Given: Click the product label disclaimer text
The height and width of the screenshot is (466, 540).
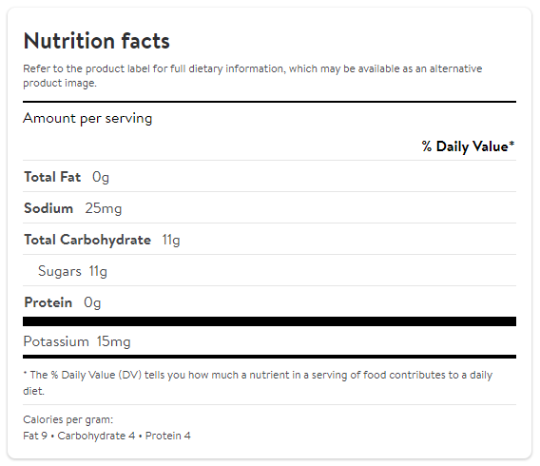Looking at the screenshot, I should click(253, 76).
